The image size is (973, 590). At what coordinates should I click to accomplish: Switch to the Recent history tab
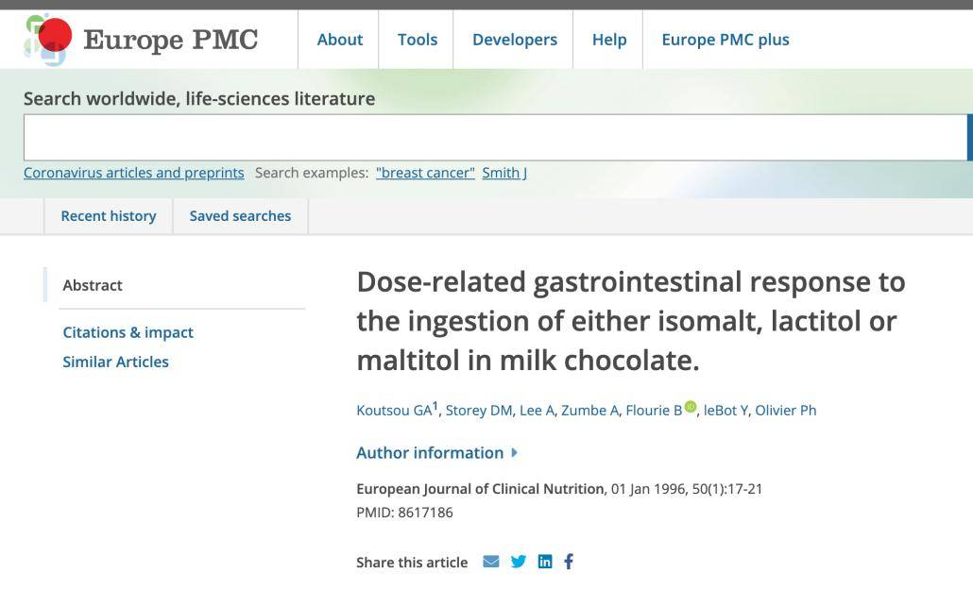109,216
